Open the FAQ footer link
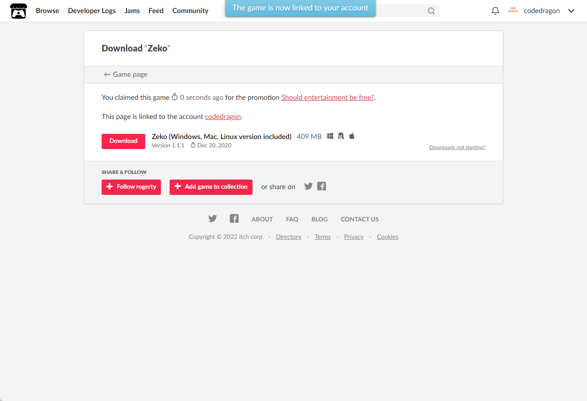The height and width of the screenshot is (401, 587). click(292, 219)
